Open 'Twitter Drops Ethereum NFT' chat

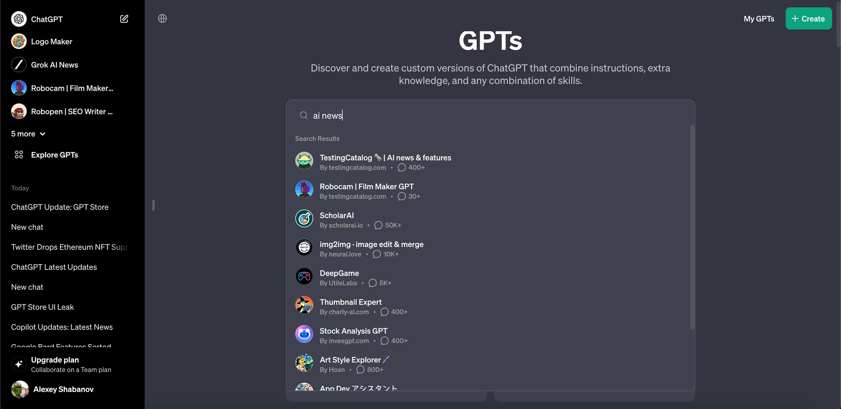click(x=69, y=247)
